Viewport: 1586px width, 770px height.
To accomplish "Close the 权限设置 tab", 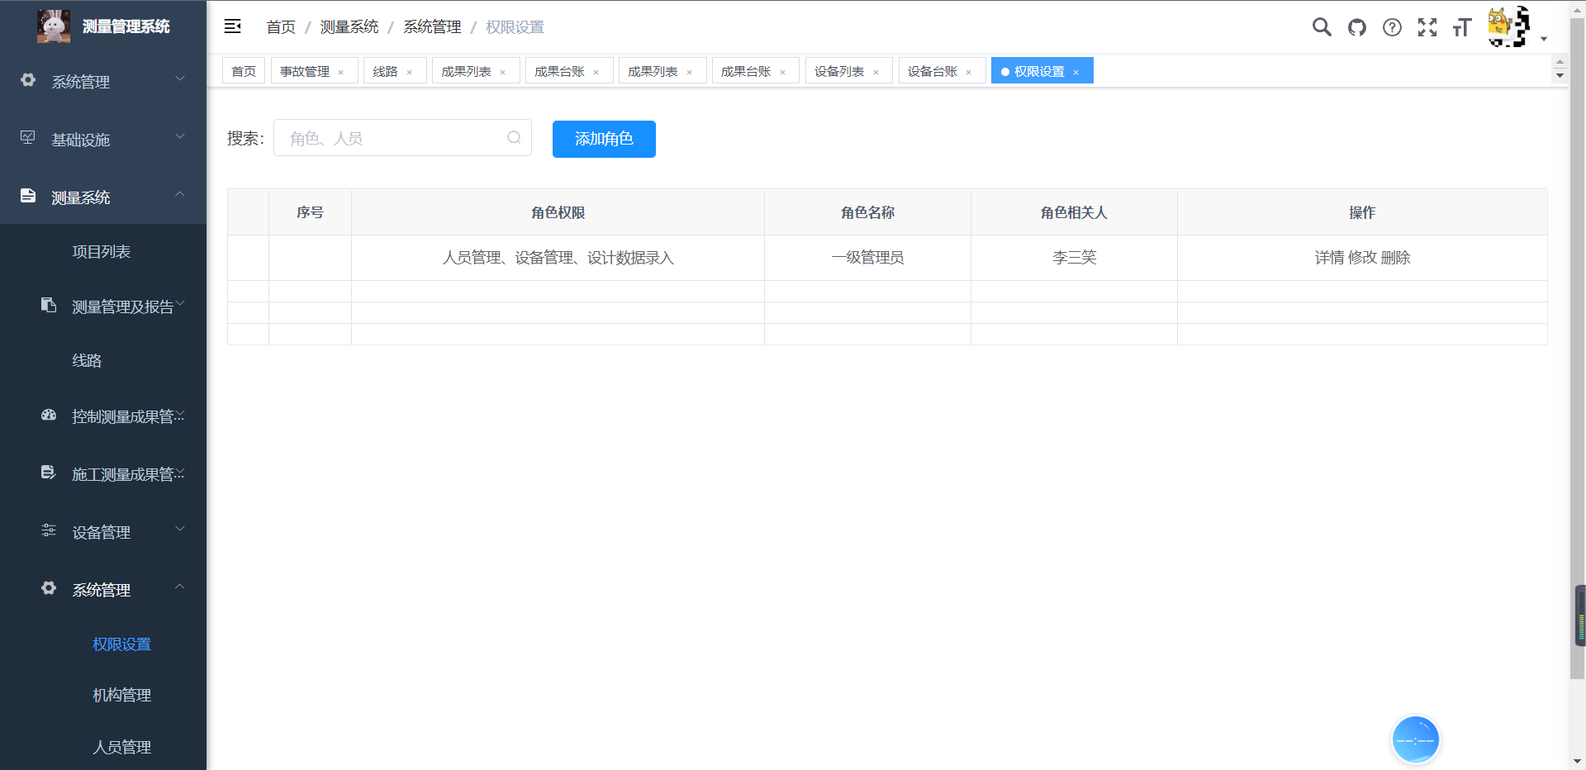I will 1076,73.
